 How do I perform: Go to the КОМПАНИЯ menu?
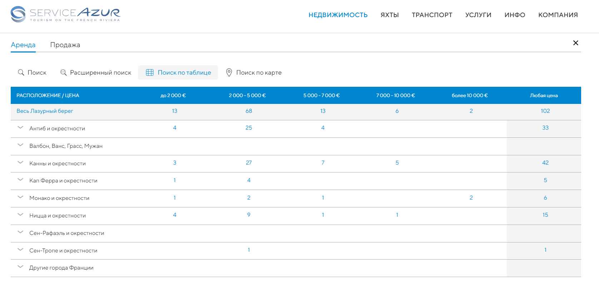pos(558,15)
